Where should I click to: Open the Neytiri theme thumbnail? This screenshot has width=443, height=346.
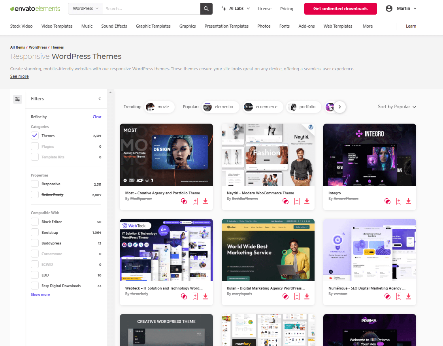point(268,154)
